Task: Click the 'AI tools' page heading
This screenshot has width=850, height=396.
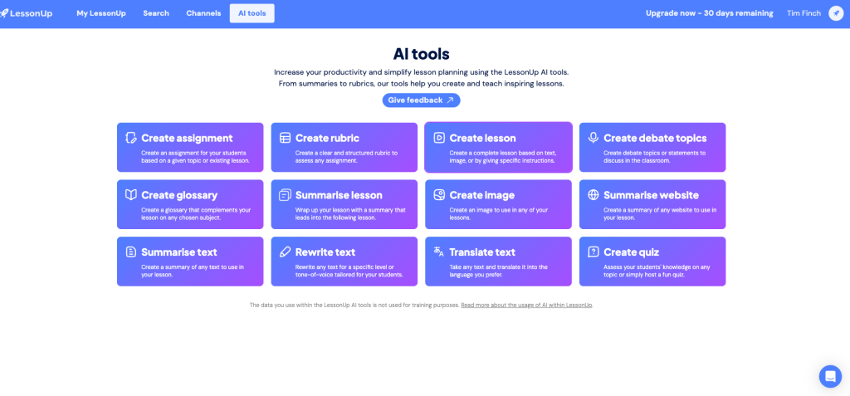Action: (x=421, y=54)
